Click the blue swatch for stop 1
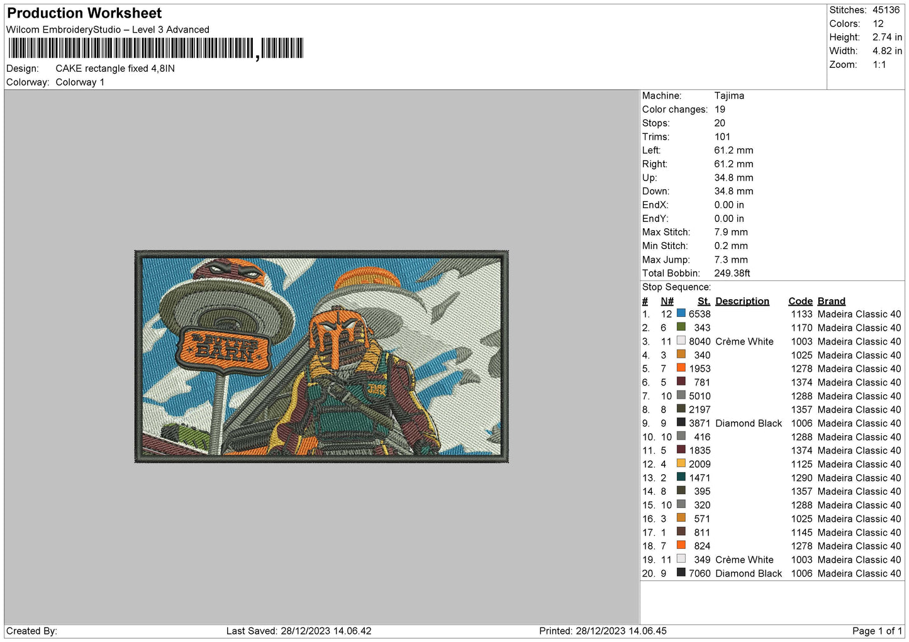909x642 pixels. click(681, 313)
